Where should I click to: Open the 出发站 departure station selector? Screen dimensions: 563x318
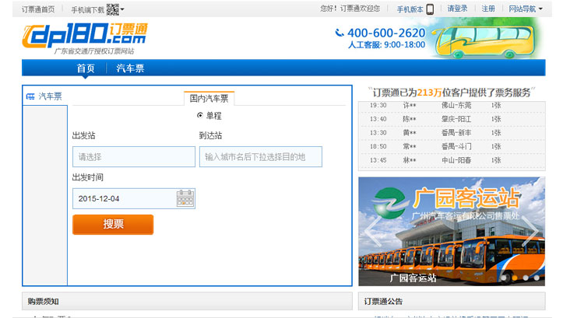[x=133, y=156]
